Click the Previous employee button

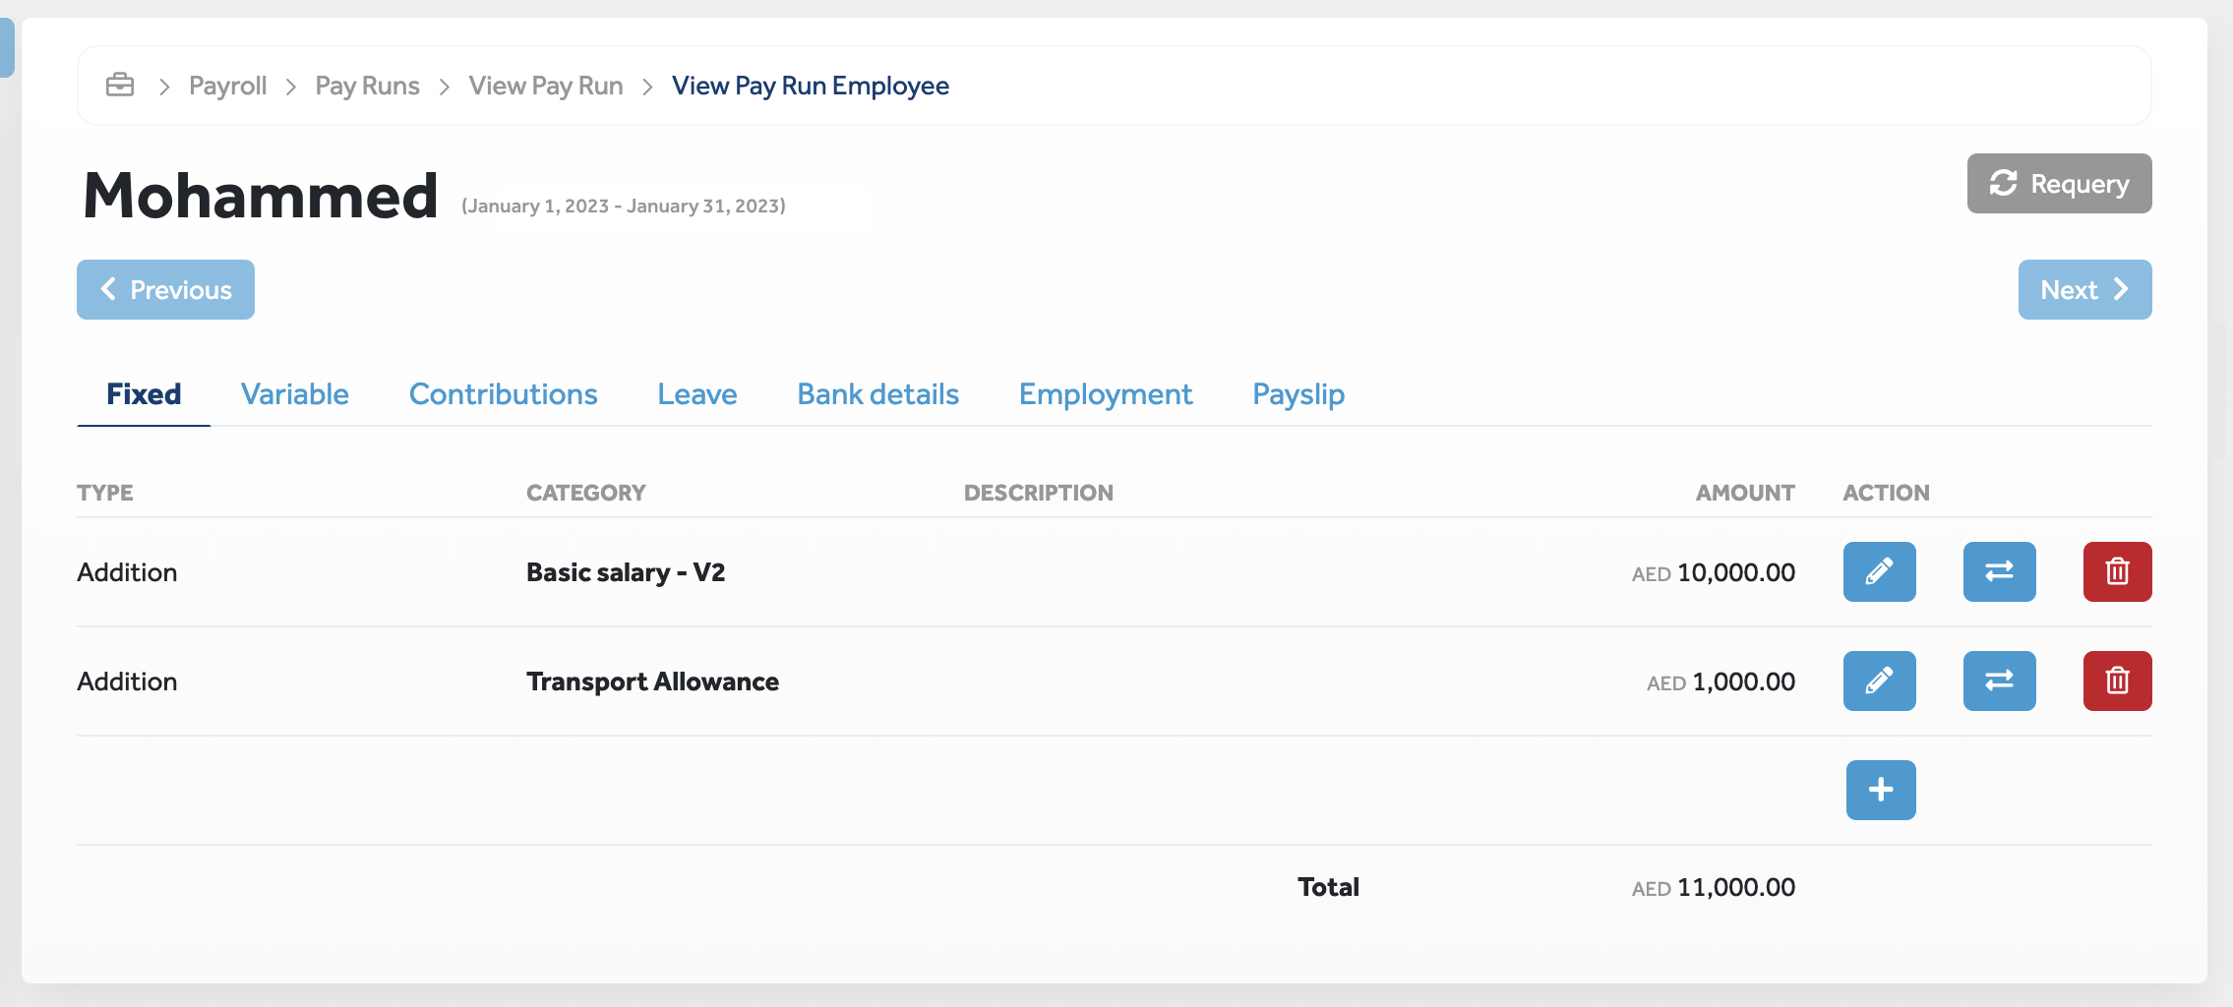(x=164, y=289)
